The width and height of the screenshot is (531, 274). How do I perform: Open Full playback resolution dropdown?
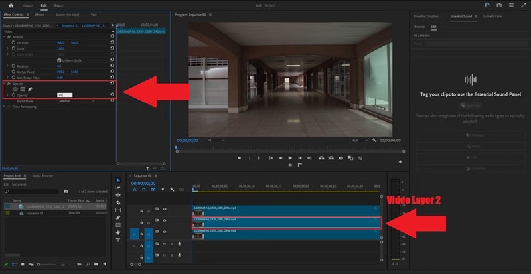(360, 140)
